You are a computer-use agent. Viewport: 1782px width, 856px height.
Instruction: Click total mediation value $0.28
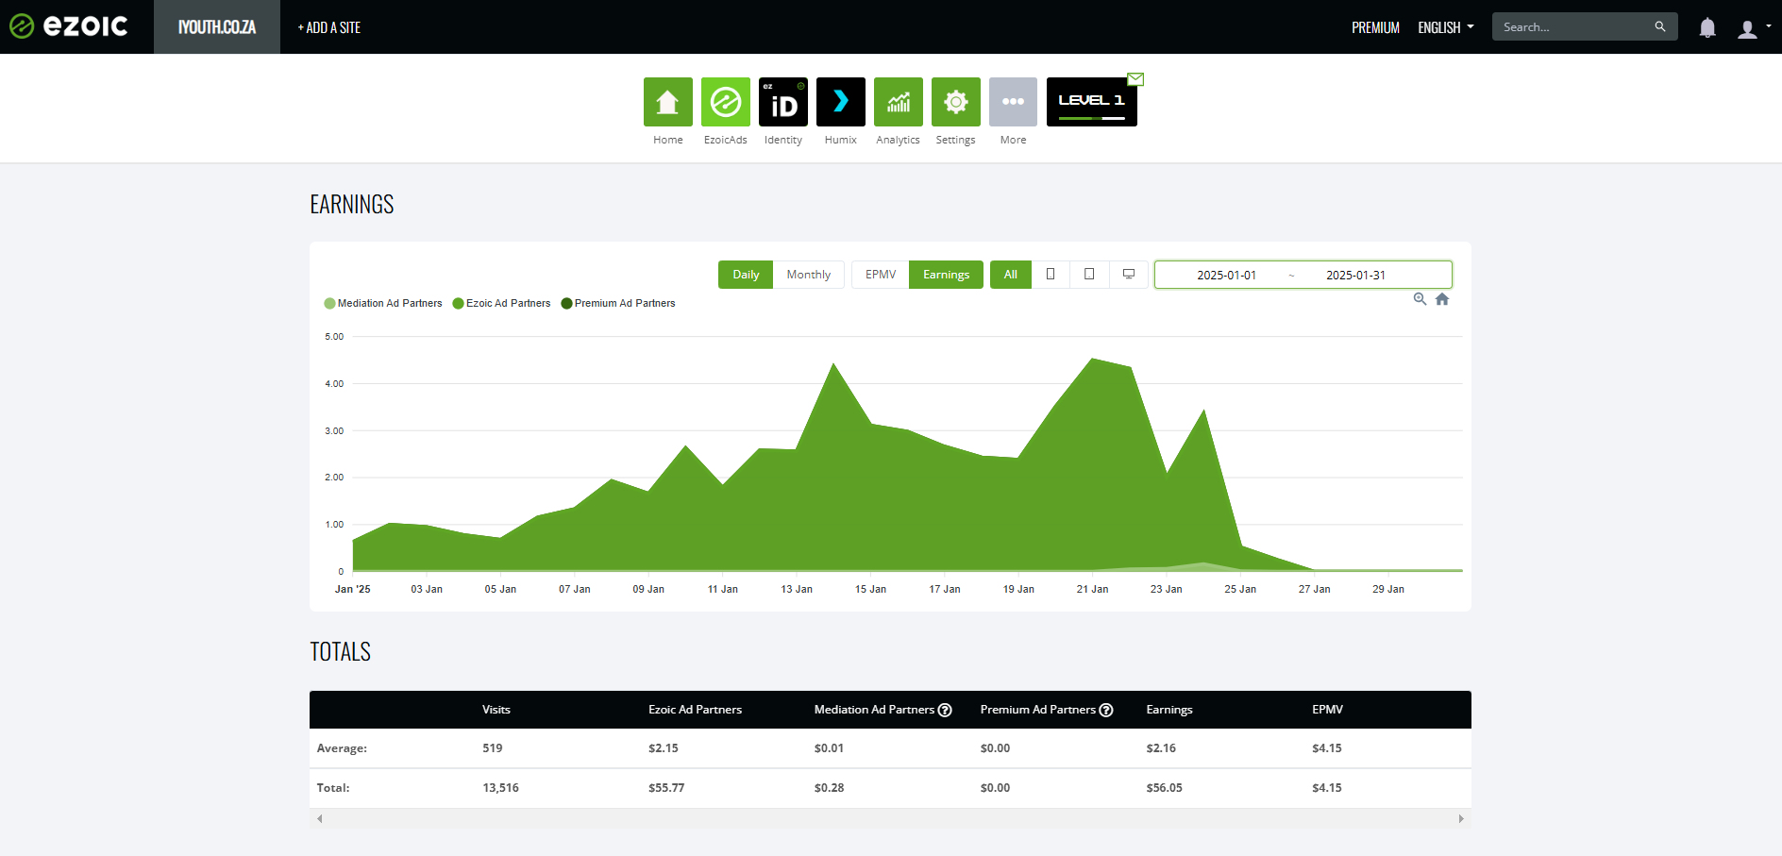829,787
